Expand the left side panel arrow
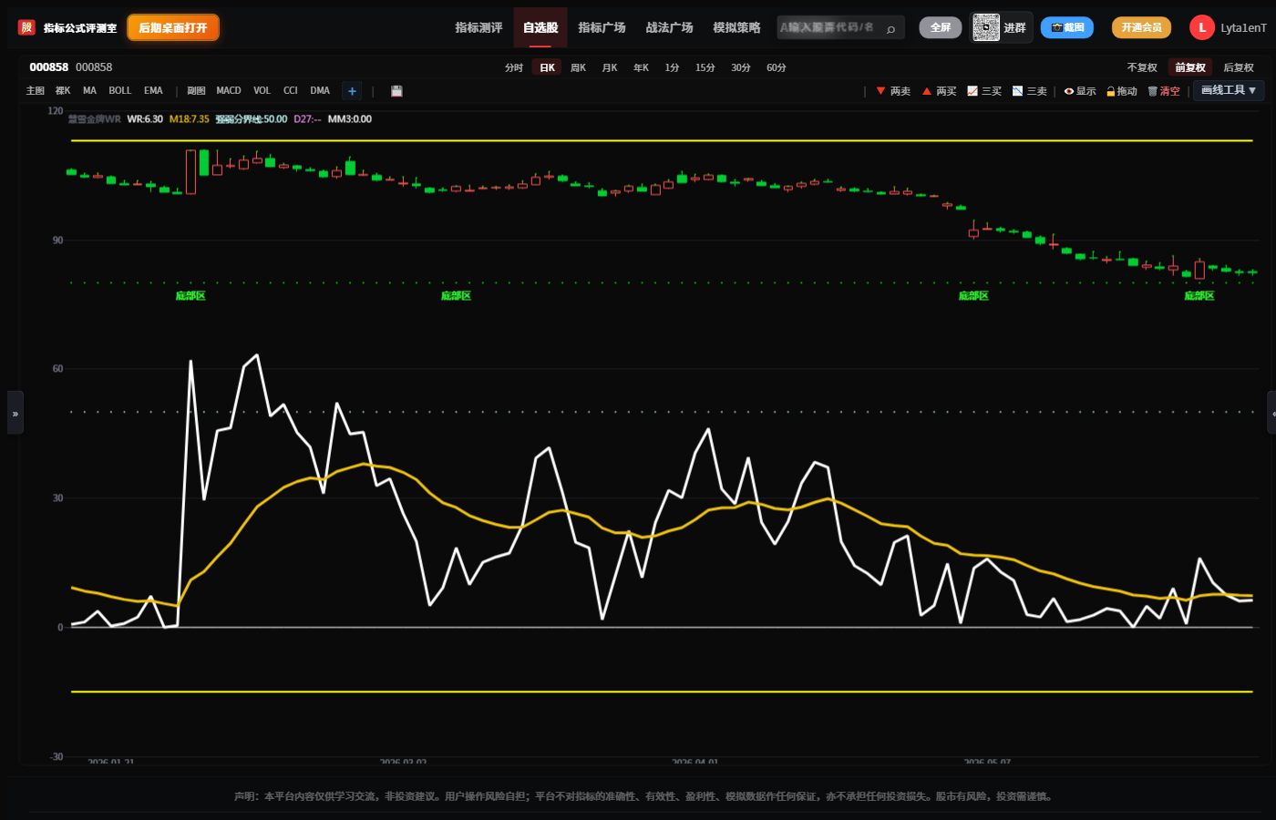The height and width of the screenshot is (820, 1276). point(15,413)
